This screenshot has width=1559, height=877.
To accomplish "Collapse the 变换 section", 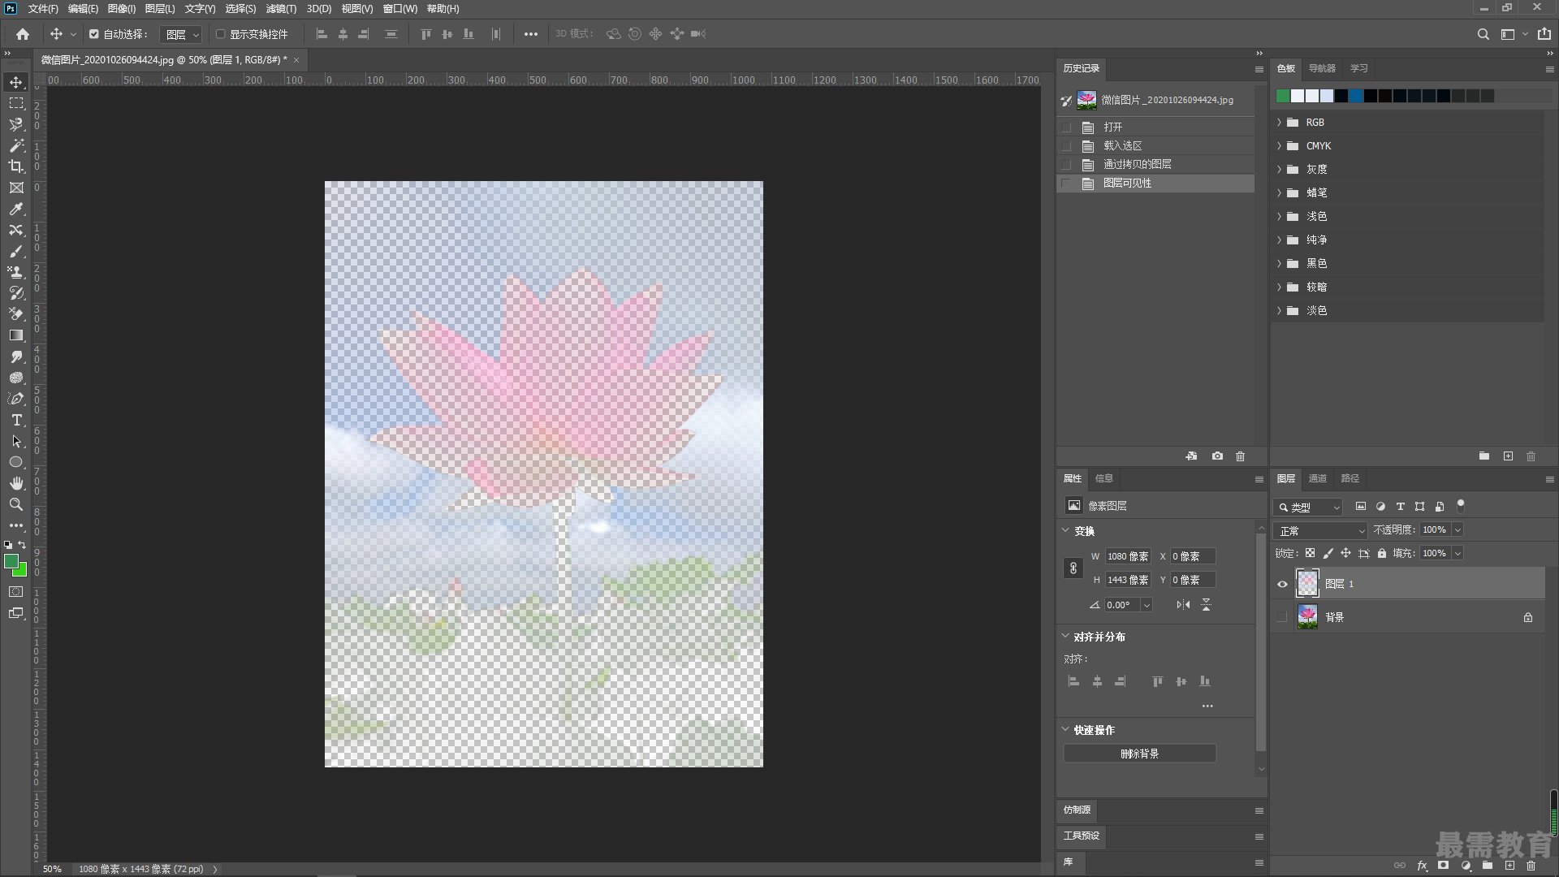I will click(x=1066, y=530).
